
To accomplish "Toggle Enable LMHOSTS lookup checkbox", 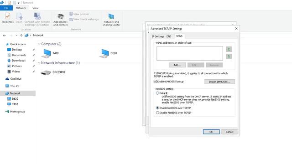I will 155,82.
